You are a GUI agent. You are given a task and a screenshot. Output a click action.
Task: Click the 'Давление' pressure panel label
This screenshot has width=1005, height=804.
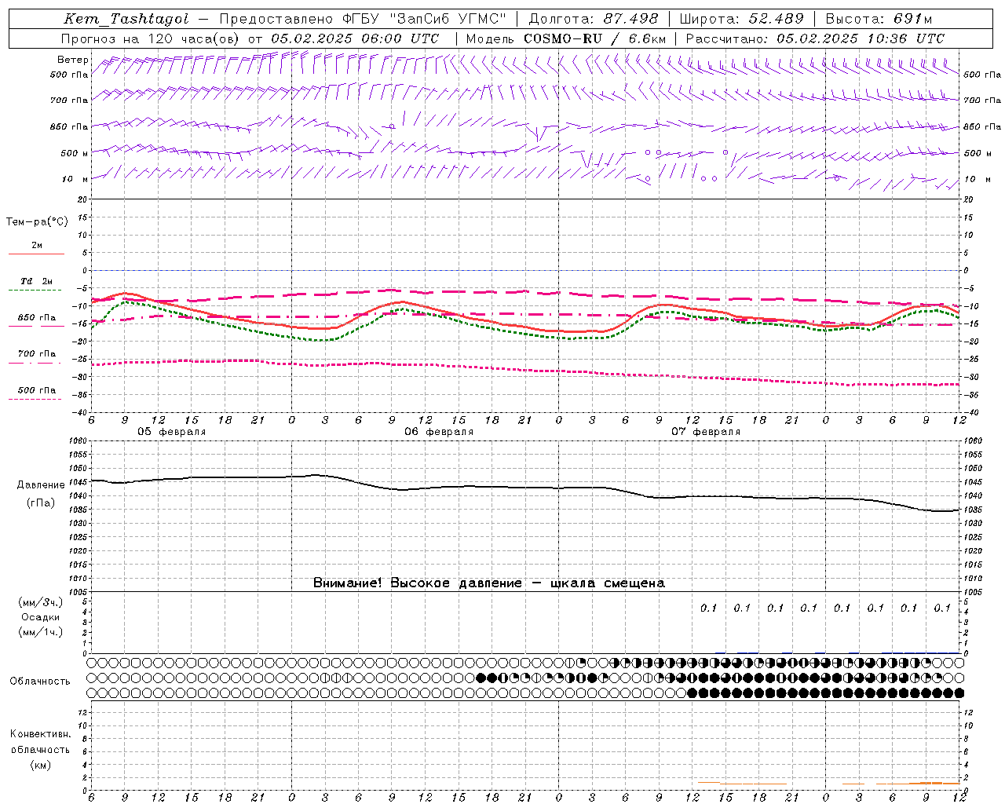[41, 485]
